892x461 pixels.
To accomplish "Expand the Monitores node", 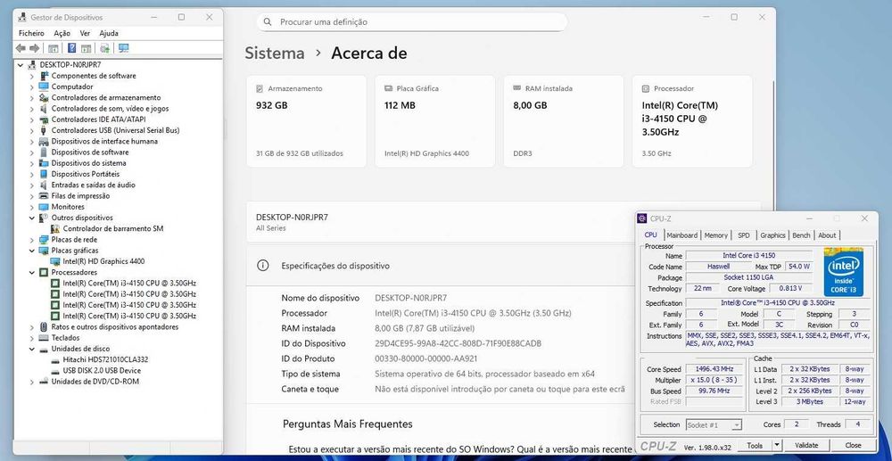I will click(32, 207).
